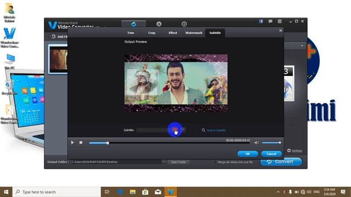
Task: Open the menu icon beside feedback
Action: (x=280, y=21)
